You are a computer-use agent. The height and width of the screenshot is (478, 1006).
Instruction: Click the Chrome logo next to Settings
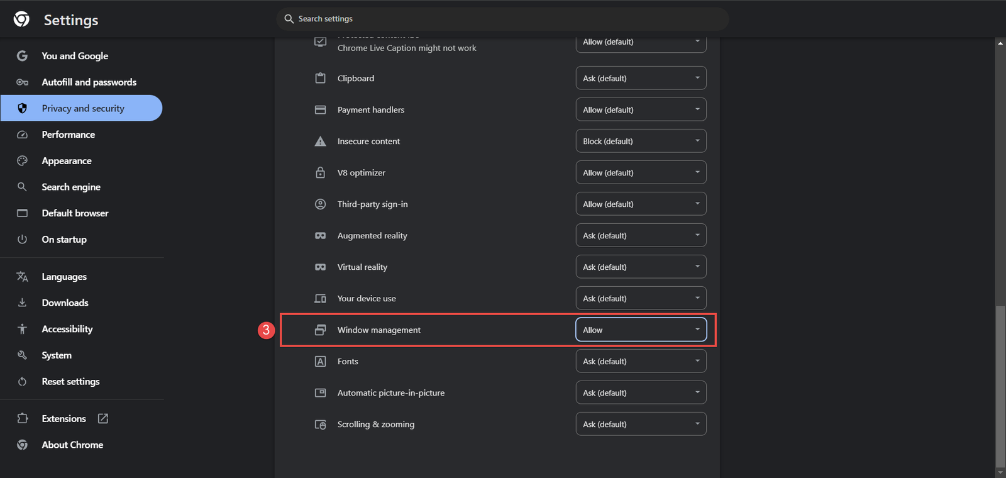click(21, 19)
